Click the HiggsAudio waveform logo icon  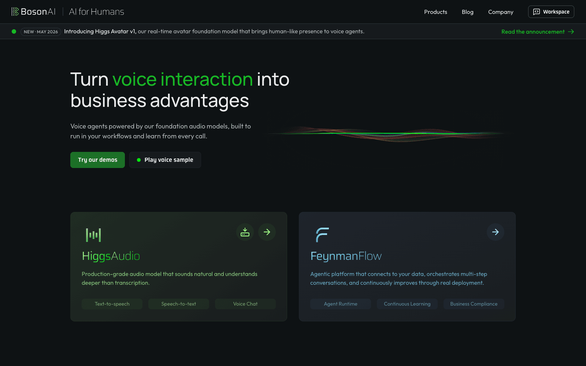coord(93,235)
